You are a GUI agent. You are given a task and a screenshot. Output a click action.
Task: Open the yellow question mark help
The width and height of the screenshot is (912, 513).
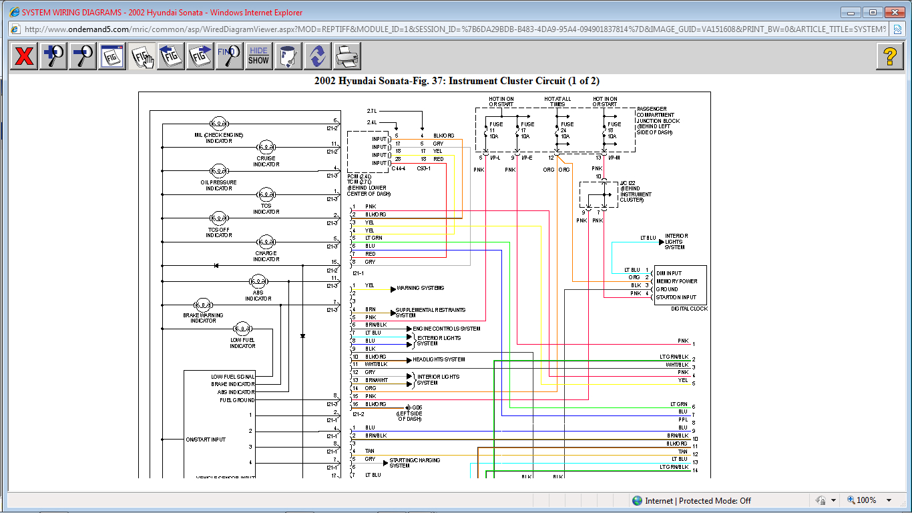click(889, 56)
